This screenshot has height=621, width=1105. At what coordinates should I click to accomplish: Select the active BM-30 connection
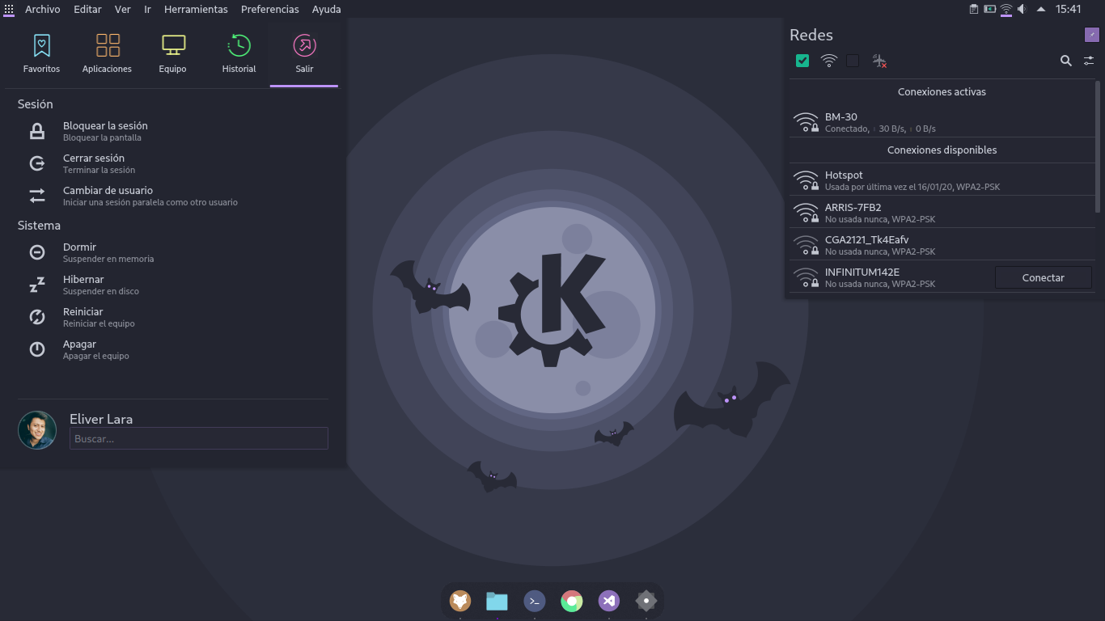pos(942,122)
